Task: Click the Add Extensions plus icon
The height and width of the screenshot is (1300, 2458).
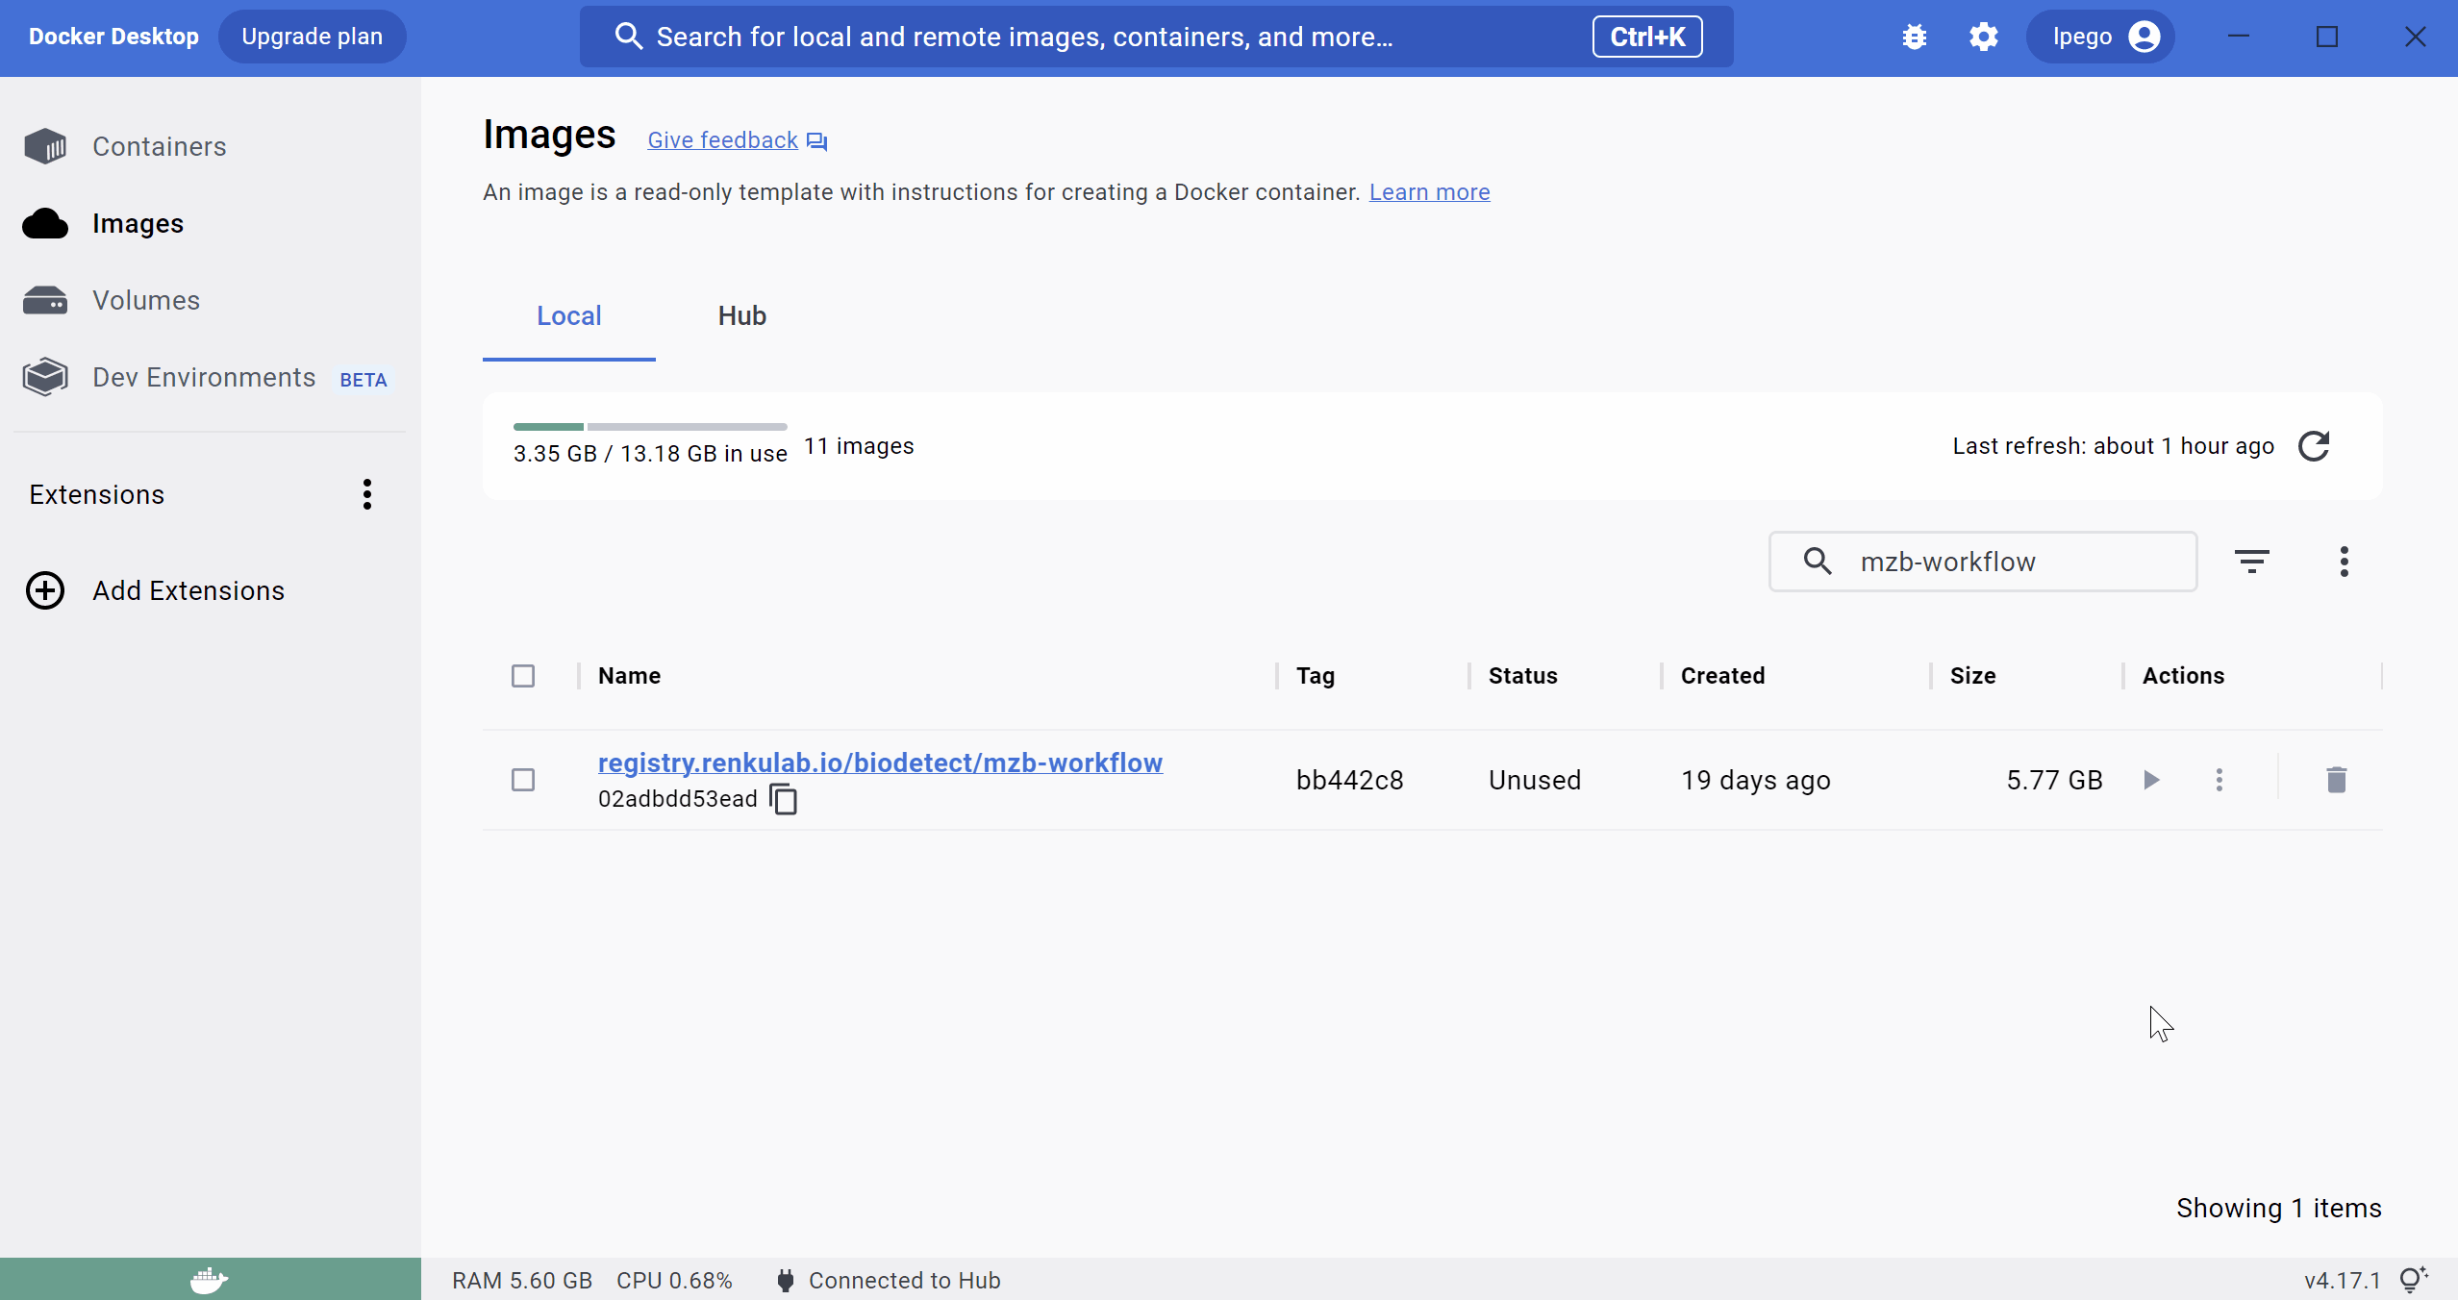Action: 45,590
